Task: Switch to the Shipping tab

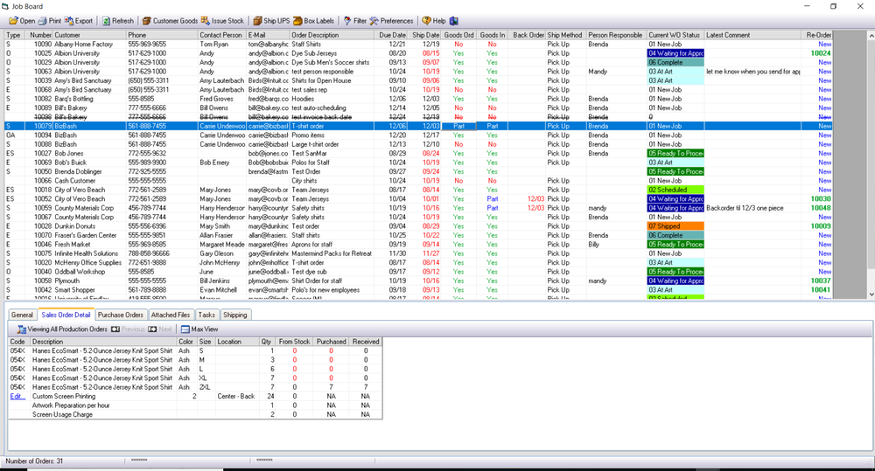Action: coord(234,315)
